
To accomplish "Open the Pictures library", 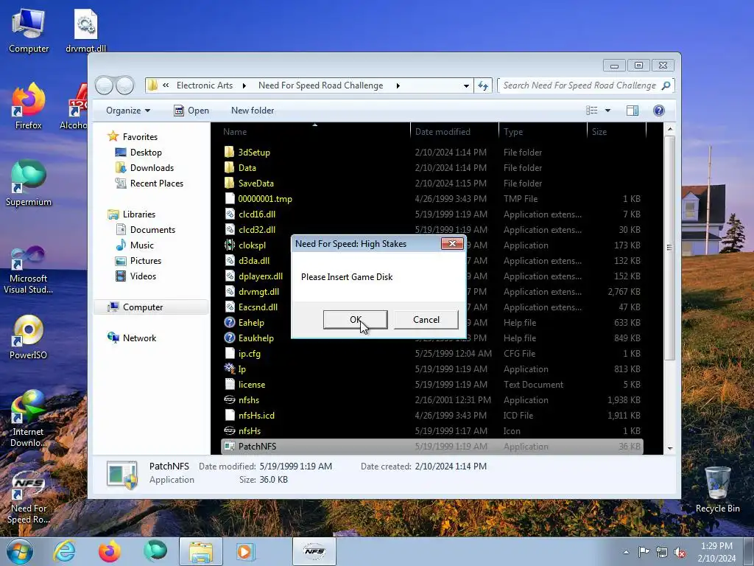I will (145, 260).
